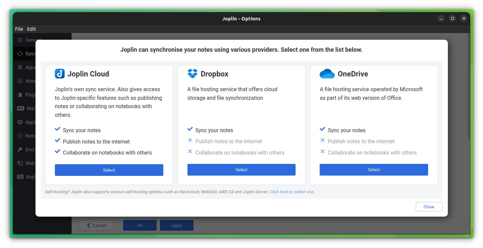Click the 'Joplin Cloud' heading text

click(88, 74)
